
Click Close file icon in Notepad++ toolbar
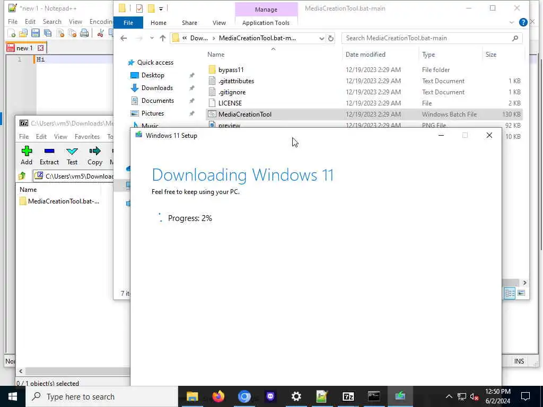coord(60,33)
